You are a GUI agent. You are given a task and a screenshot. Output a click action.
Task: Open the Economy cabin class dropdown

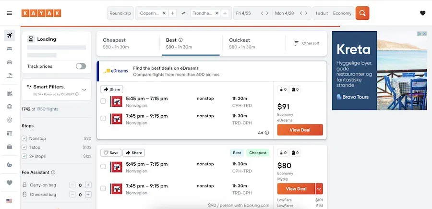[342, 13]
